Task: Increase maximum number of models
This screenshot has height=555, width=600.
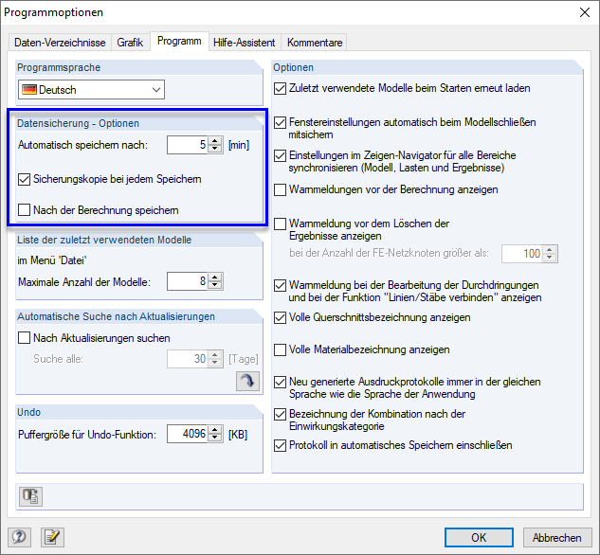Action: (215, 277)
